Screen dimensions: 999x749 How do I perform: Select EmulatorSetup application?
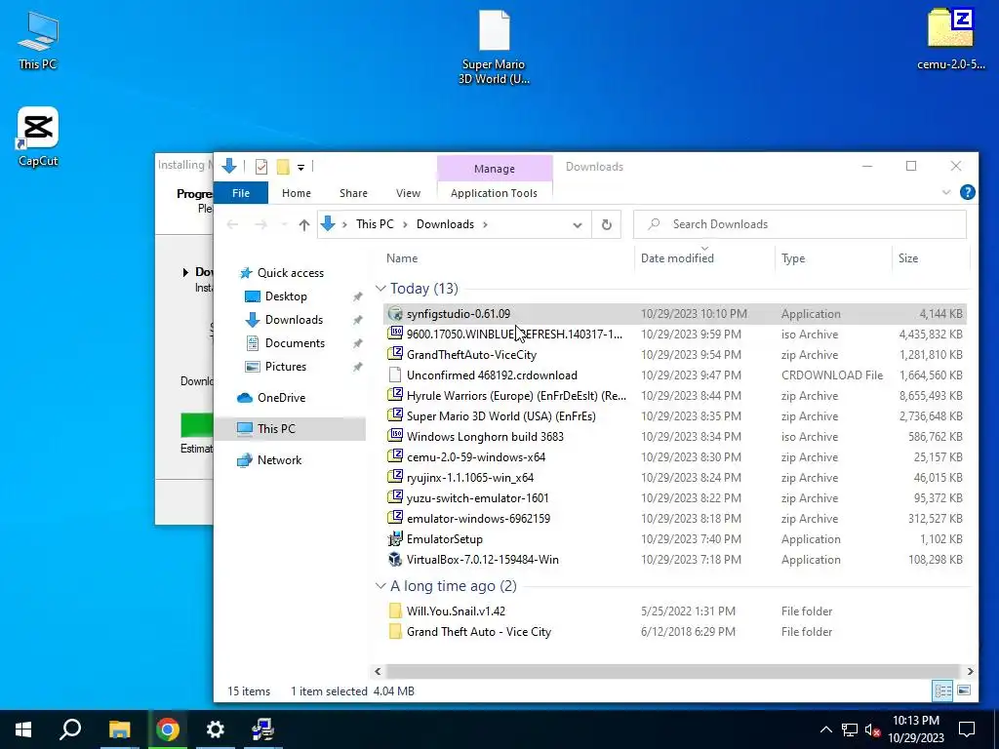pyautogui.click(x=675, y=538)
